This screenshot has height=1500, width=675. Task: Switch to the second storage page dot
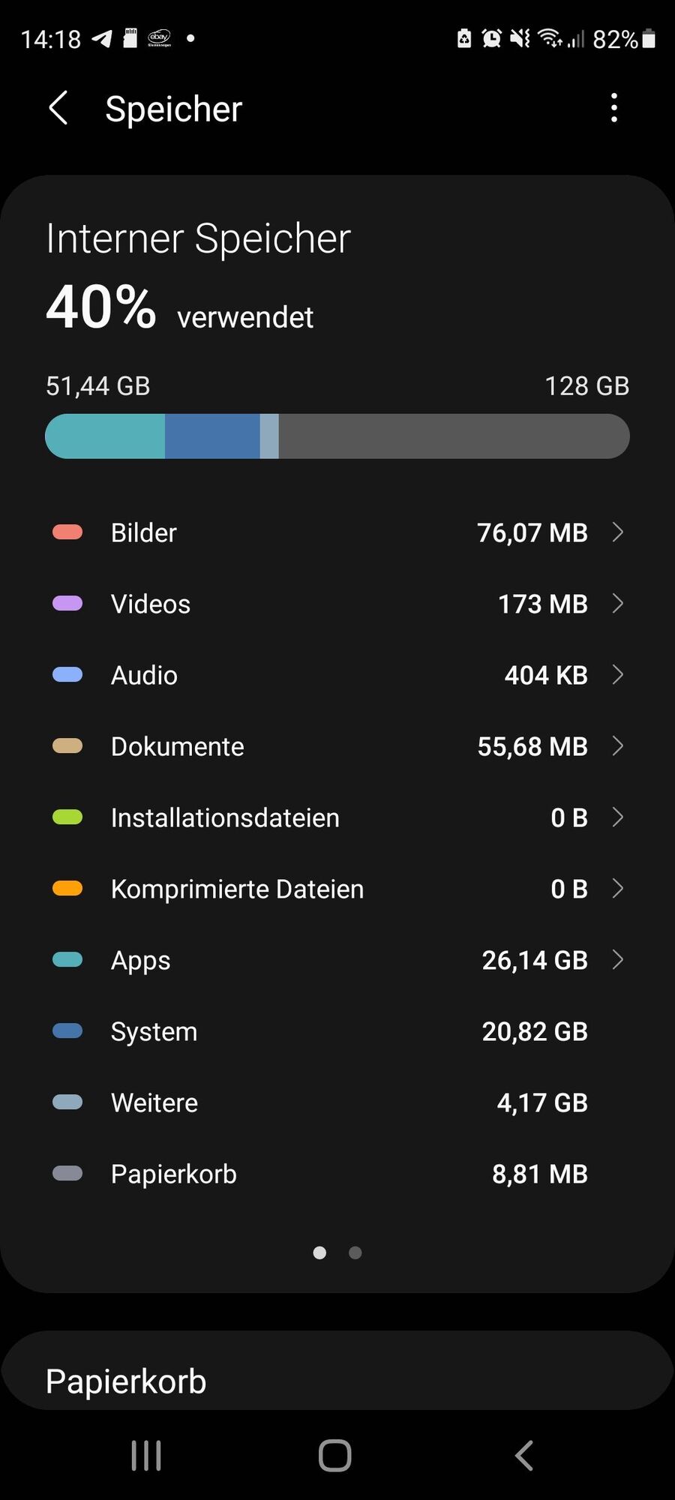point(355,1252)
